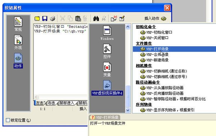
Task: Click script editor left scroll arrow
Action: pos(36,97)
